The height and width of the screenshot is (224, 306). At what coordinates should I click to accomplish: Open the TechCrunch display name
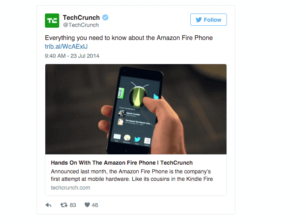[81, 17]
